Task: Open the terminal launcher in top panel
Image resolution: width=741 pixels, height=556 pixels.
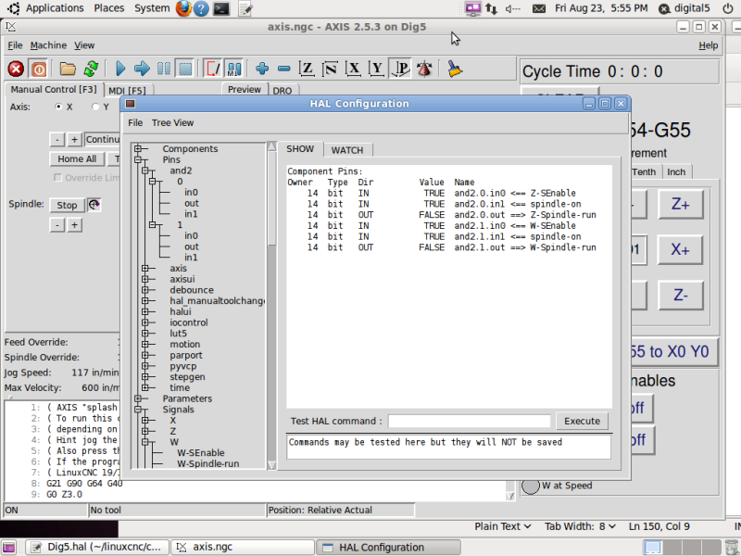Action: pyautogui.click(x=220, y=8)
